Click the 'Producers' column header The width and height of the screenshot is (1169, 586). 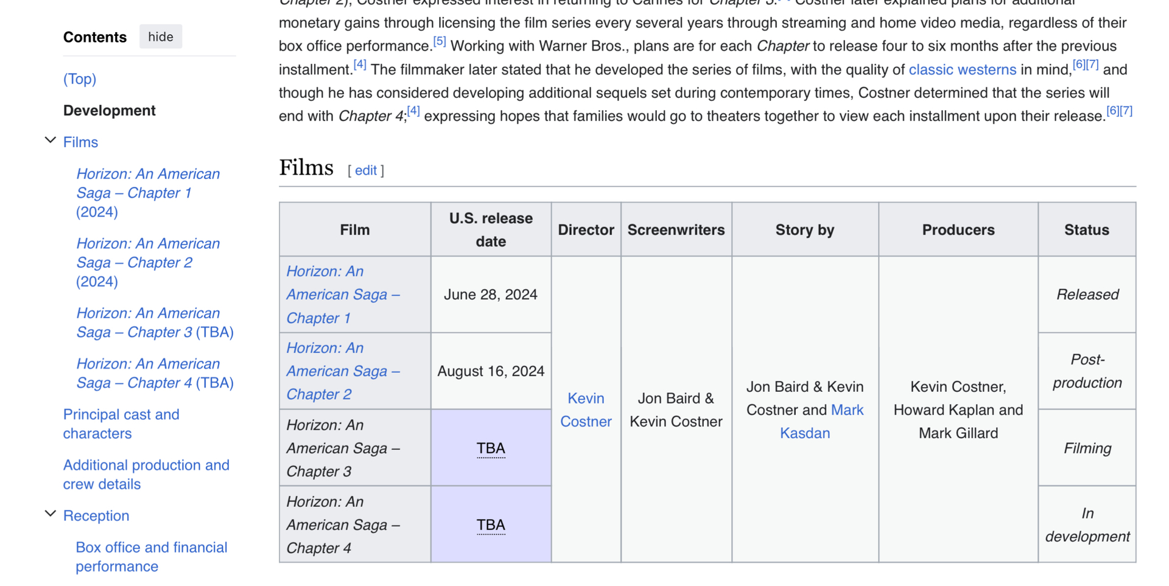click(958, 229)
